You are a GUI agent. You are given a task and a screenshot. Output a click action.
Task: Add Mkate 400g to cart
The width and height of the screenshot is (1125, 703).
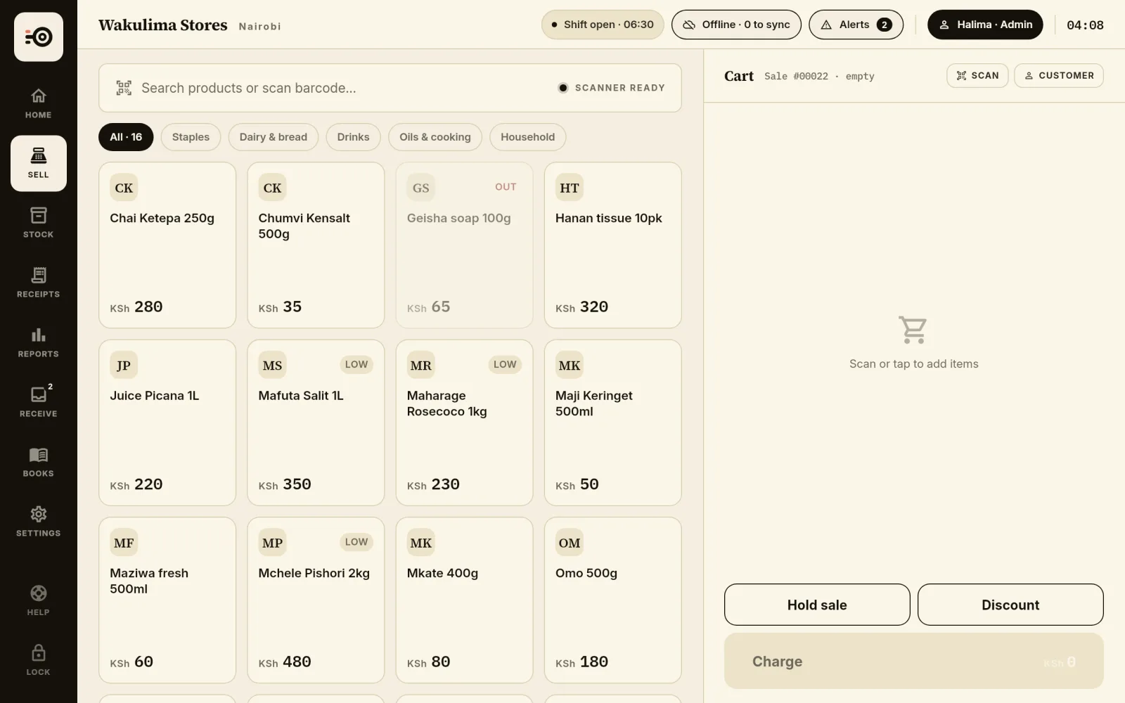click(464, 600)
